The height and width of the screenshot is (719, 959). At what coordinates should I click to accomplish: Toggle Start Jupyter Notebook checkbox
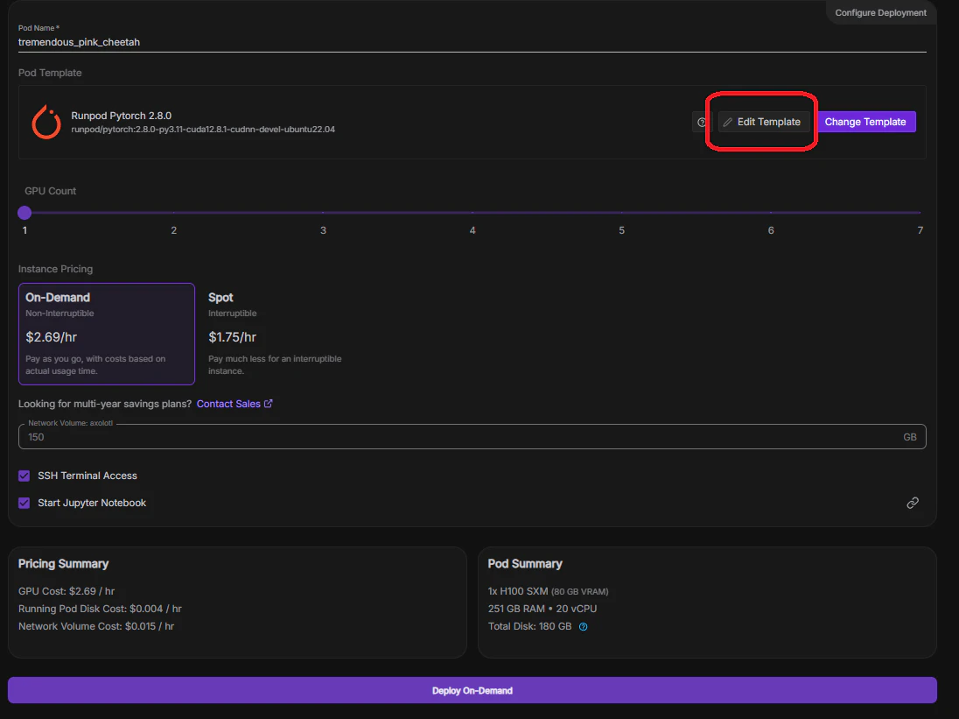click(x=24, y=503)
